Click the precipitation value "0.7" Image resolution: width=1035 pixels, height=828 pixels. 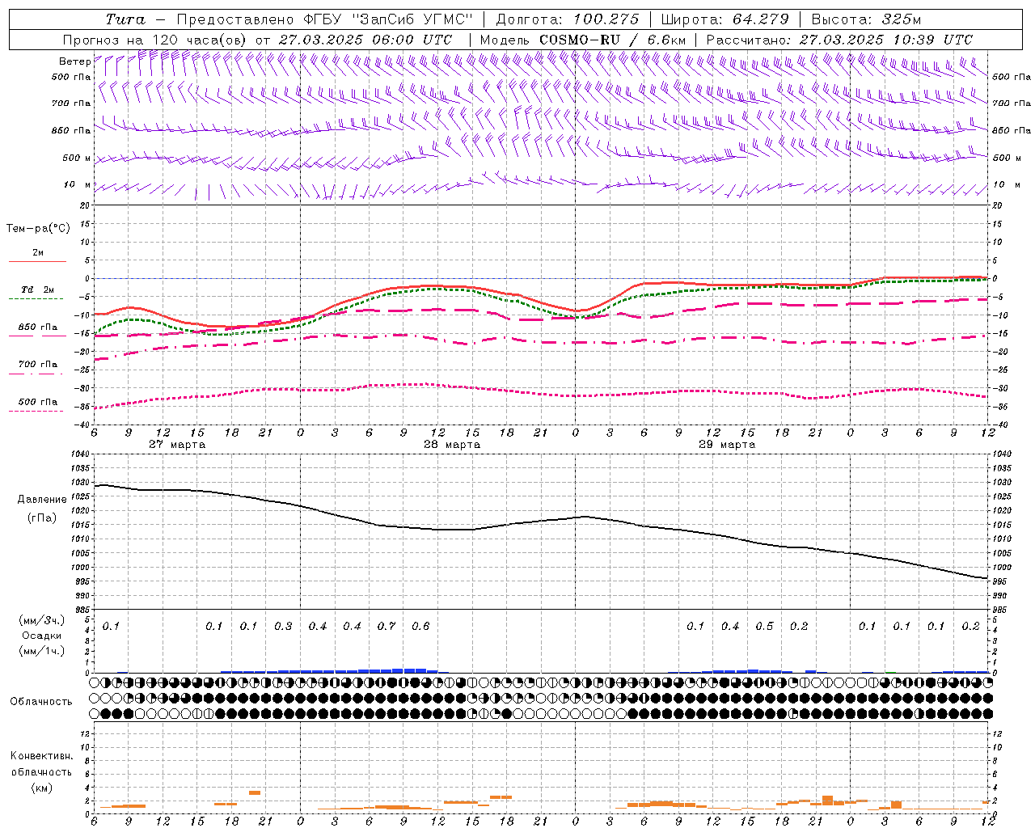(x=387, y=626)
